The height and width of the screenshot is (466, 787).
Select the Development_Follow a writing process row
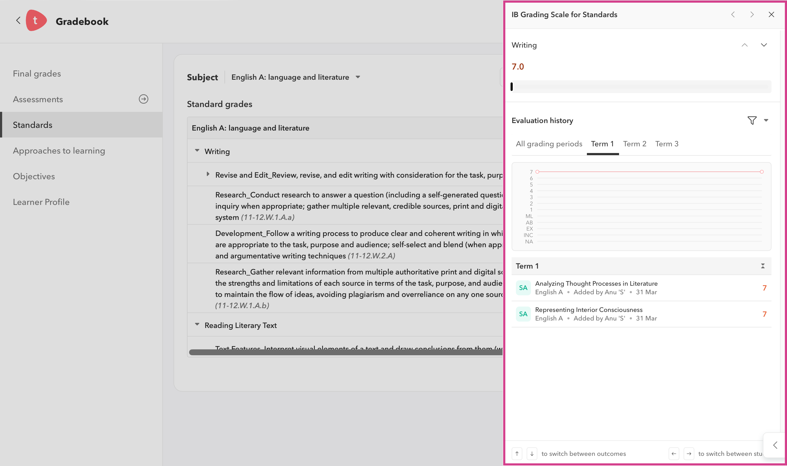(x=345, y=244)
